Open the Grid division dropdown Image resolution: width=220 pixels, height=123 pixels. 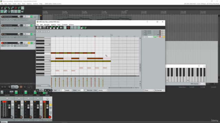(60, 90)
